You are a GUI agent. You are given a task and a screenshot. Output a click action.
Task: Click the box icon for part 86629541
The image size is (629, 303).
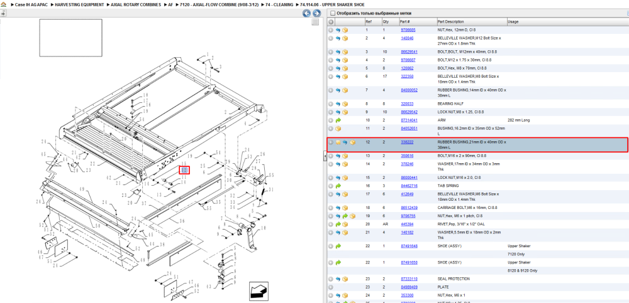click(x=345, y=52)
